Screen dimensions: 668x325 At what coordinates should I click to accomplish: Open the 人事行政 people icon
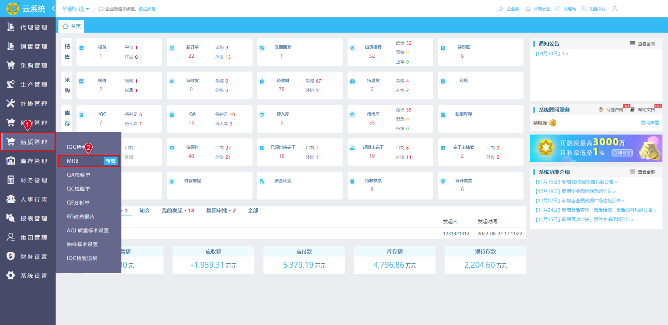(10, 199)
